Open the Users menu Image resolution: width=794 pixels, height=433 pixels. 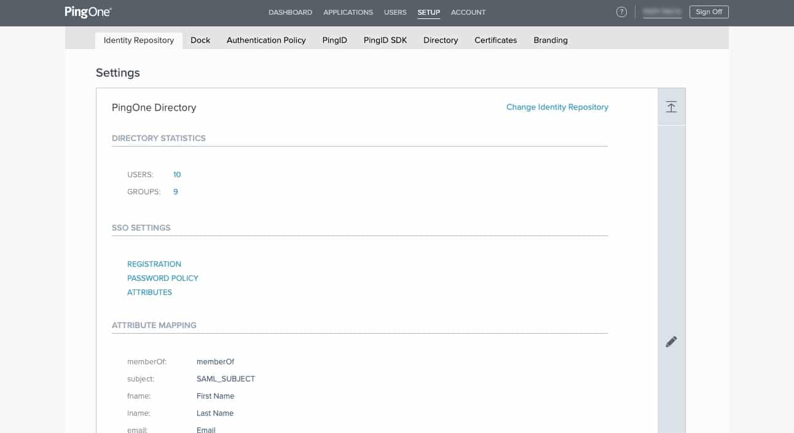point(395,12)
